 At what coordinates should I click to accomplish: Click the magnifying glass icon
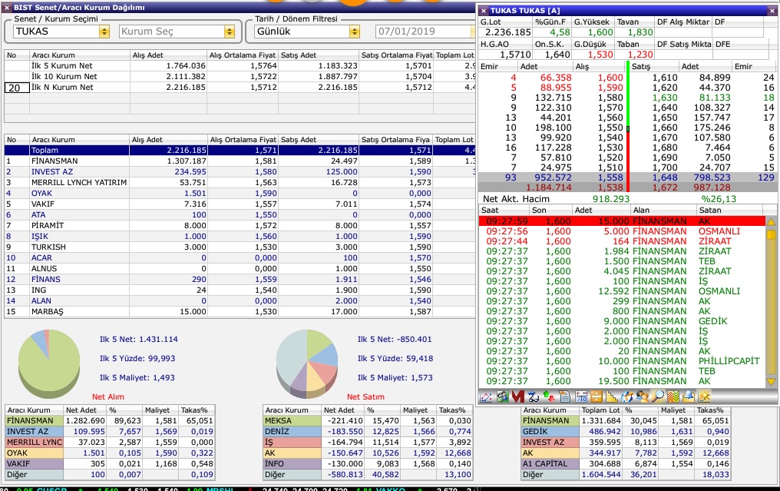pyautogui.click(x=658, y=397)
